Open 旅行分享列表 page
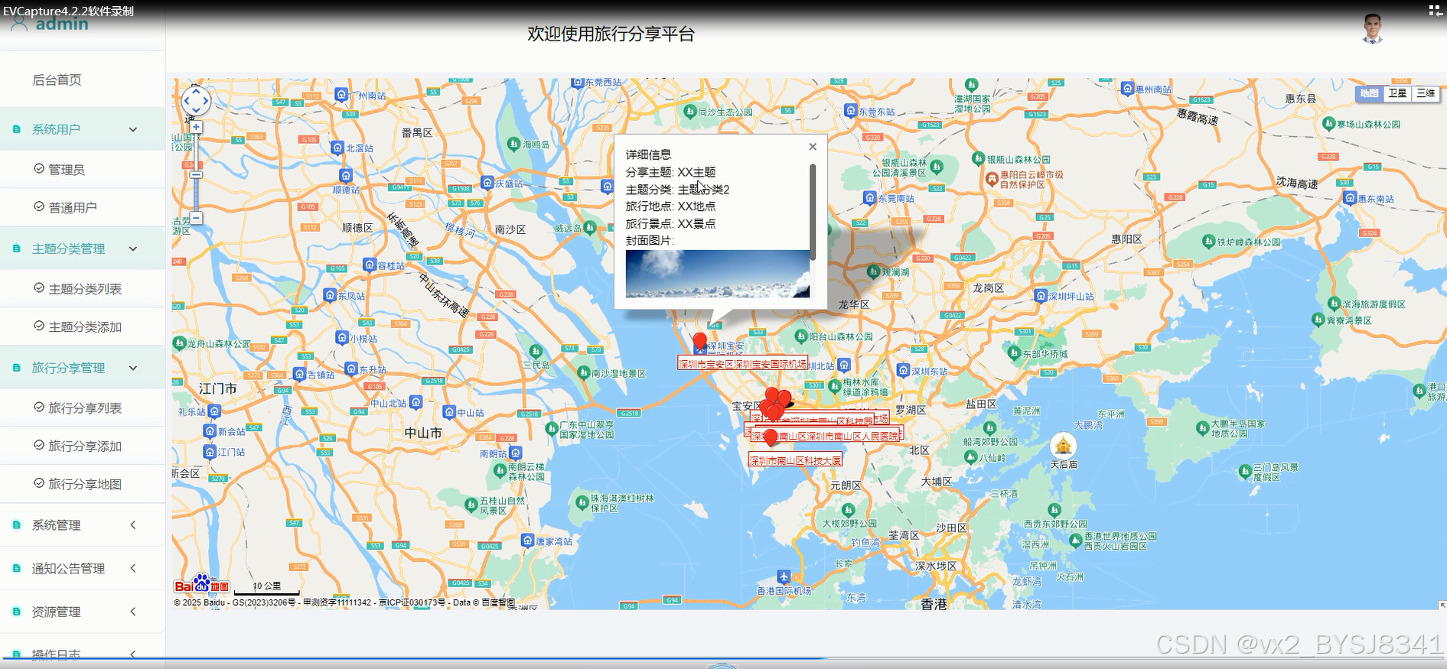This screenshot has width=1447, height=669. pyautogui.click(x=83, y=408)
